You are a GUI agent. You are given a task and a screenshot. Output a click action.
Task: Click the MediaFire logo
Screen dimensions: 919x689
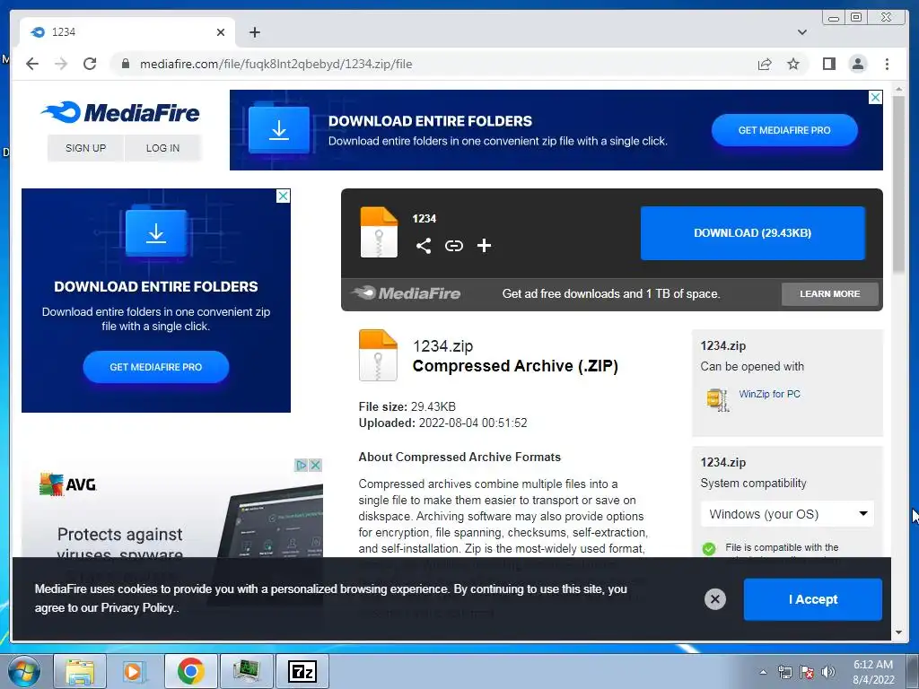click(x=121, y=112)
